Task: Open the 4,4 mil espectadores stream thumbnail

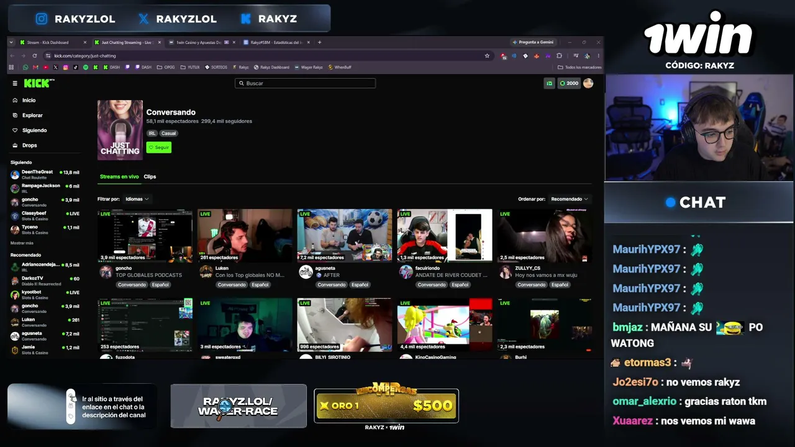Action: click(445, 325)
